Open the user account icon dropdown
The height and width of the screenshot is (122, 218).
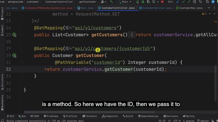pos(104,2)
